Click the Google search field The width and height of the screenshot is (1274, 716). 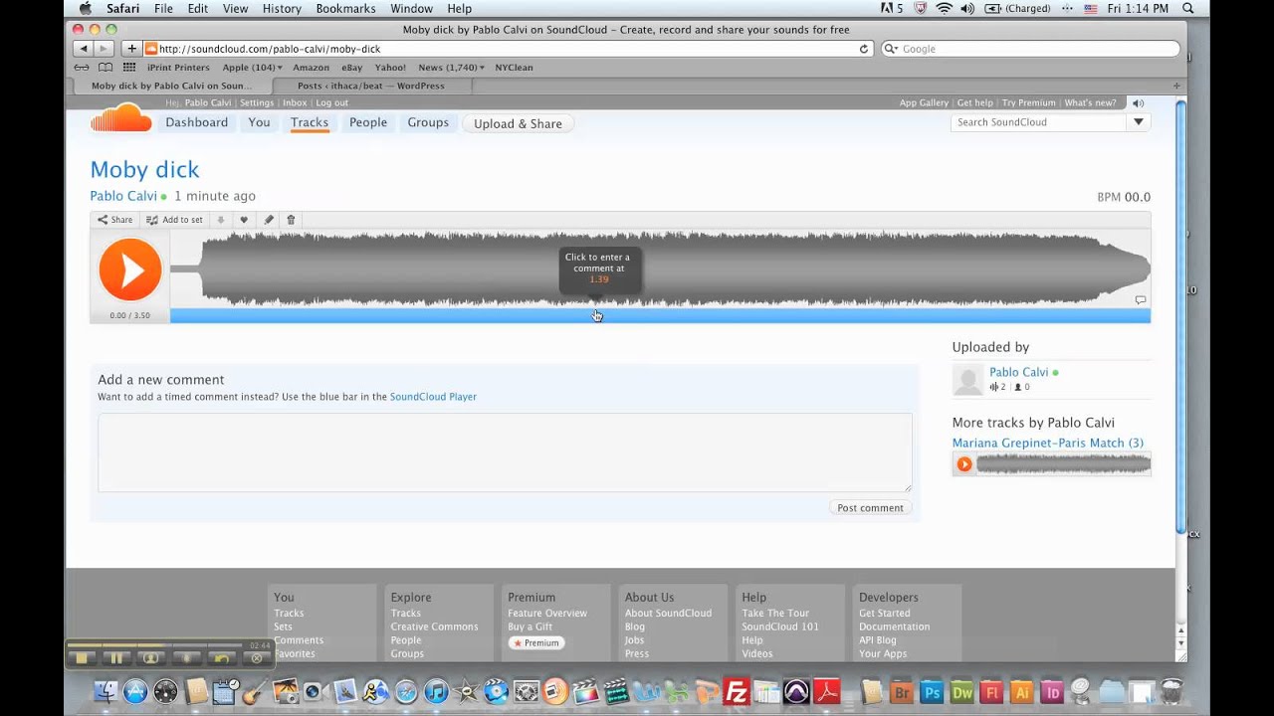click(x=1030, y=49)
